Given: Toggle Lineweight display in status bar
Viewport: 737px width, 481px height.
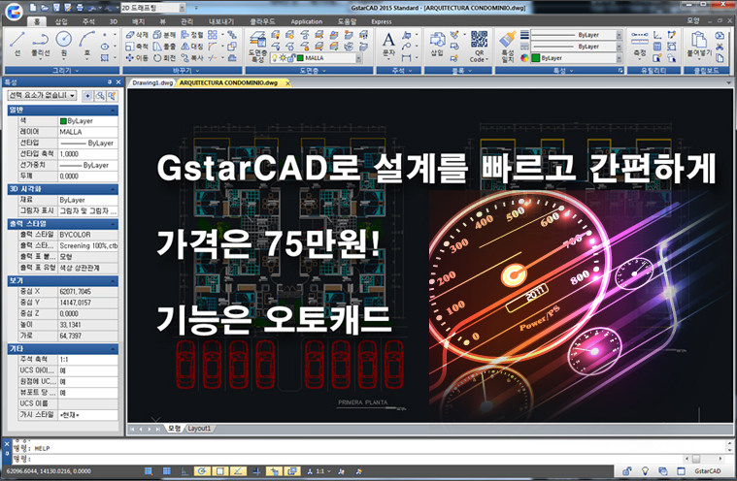Looking at the screenshot, I should 256,471.
